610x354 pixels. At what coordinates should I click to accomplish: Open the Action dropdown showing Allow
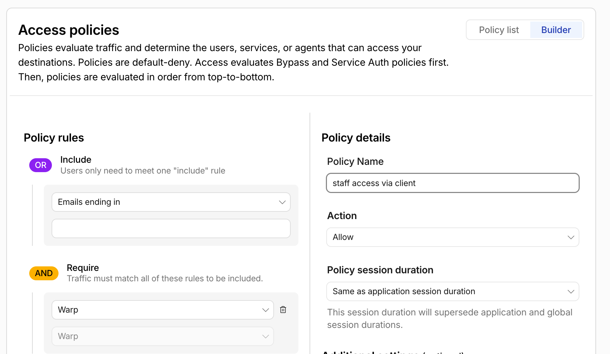pos(453,237)
